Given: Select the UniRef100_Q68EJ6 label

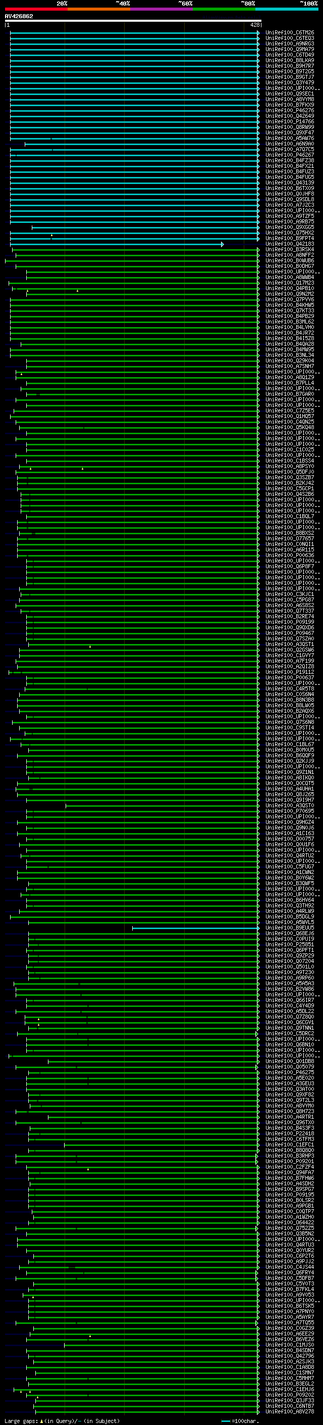Looking at the screenshot, I should (x=290, y=934).
